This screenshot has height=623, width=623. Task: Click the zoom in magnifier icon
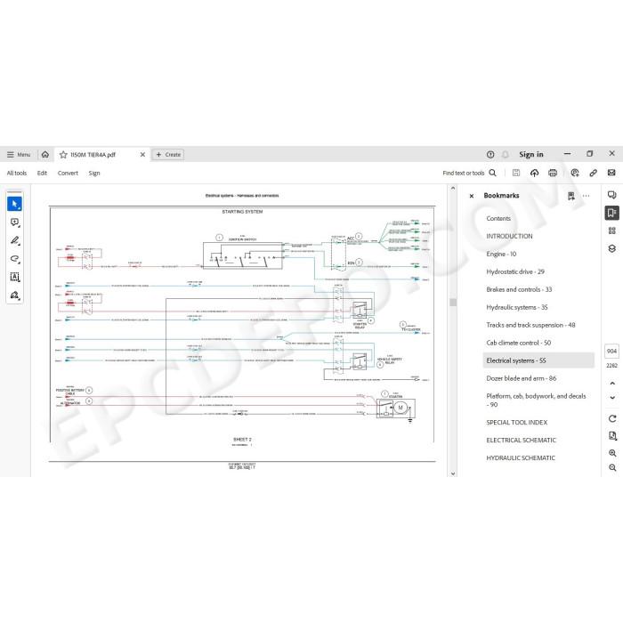tap(612, 453)
